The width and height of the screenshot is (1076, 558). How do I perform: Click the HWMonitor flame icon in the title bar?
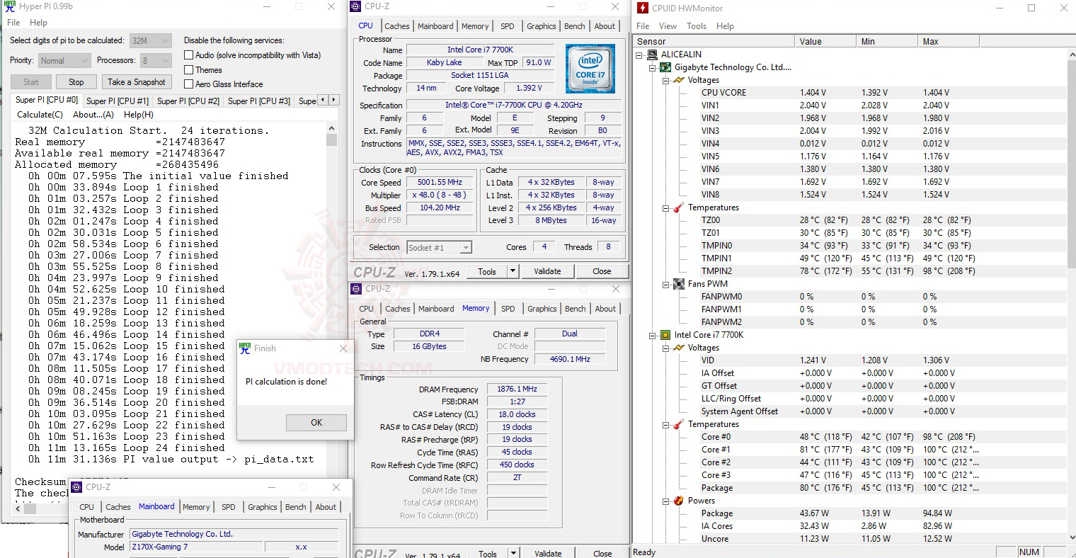point(642,8)
